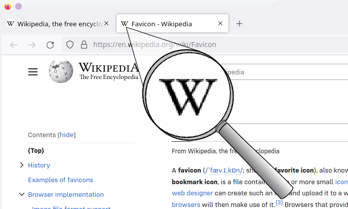Image resolution: width=348 pixels, height=209 pixels.
Task: Switch to the Wikipedia, the free encyclopedia tab
Action: pos(56,23)
